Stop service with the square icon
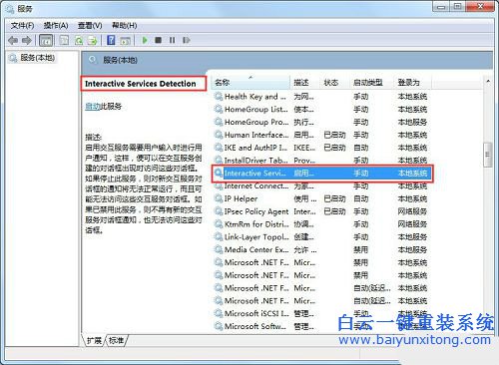The image size is (499, 365). coord(159,40)
